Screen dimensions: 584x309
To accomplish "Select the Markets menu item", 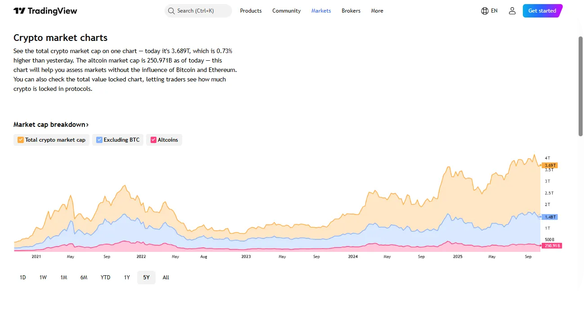I will coord(321,11).
